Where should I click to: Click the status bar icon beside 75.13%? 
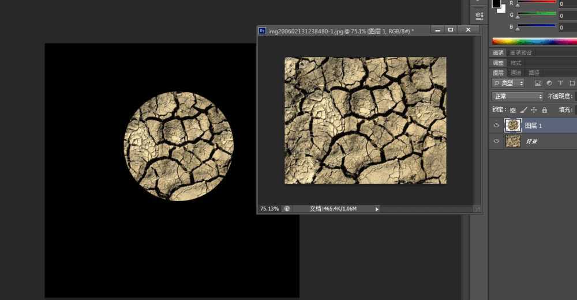pos(287,208)
